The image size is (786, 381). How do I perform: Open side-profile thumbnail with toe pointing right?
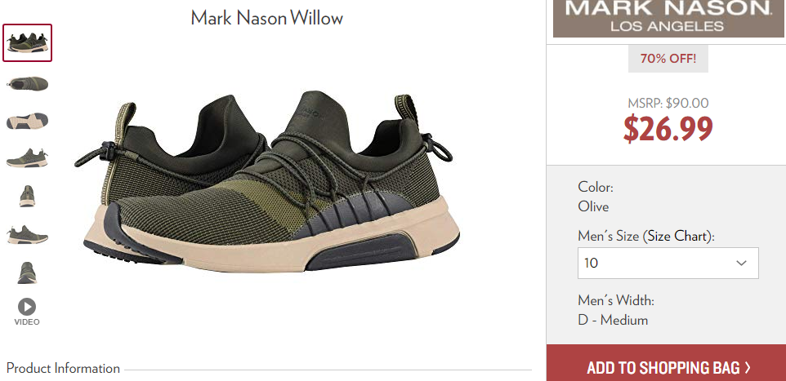[27, 234]
